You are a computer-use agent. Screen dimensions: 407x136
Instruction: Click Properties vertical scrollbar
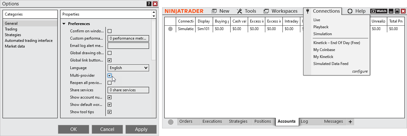154,40
